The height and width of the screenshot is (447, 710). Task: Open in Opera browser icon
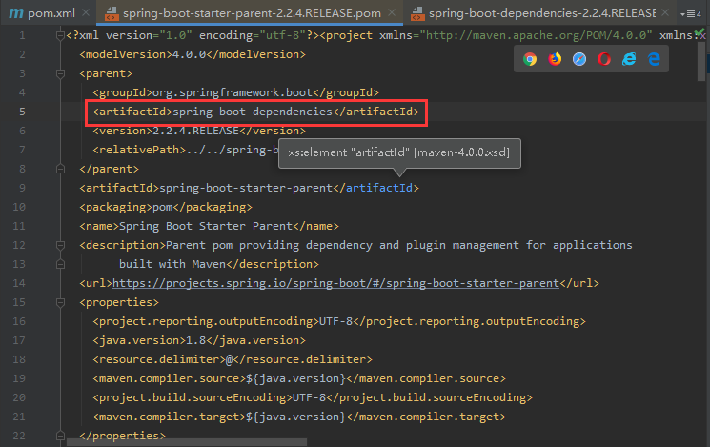tap(604, 59)
